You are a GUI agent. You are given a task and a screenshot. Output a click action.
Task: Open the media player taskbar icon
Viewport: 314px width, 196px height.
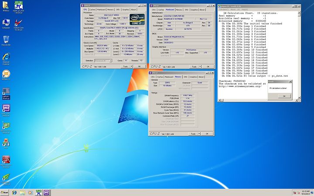click(30, 193)
